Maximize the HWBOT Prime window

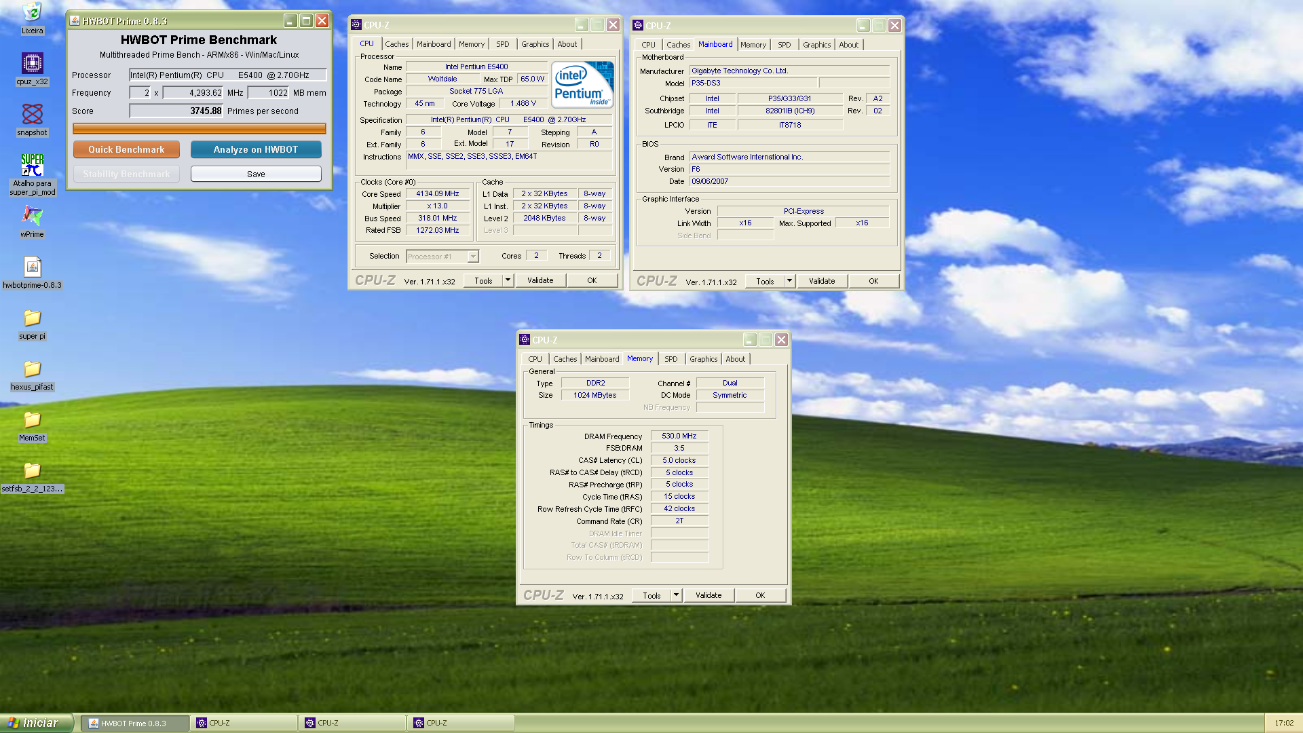[306, 21]
